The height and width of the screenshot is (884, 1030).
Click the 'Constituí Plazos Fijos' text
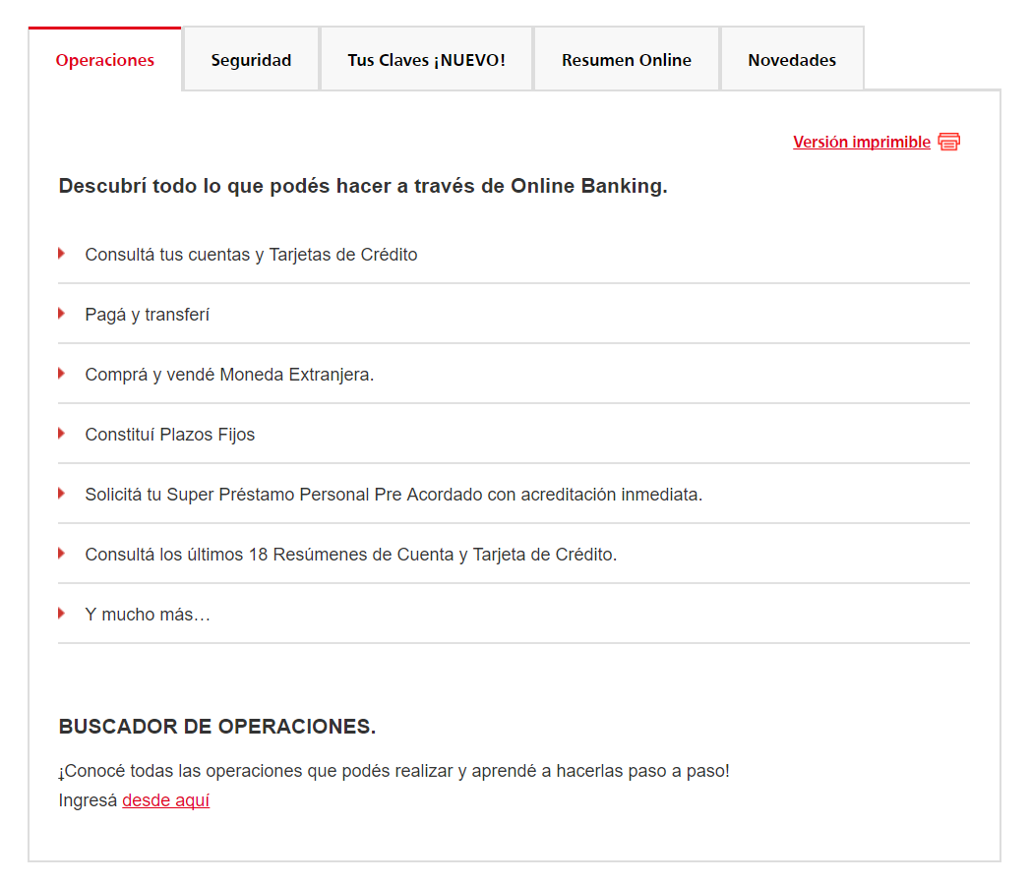pyautogui.click(x=170, y=435)
